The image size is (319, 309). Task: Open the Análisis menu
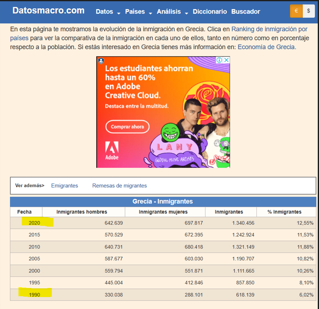point(169,12)
